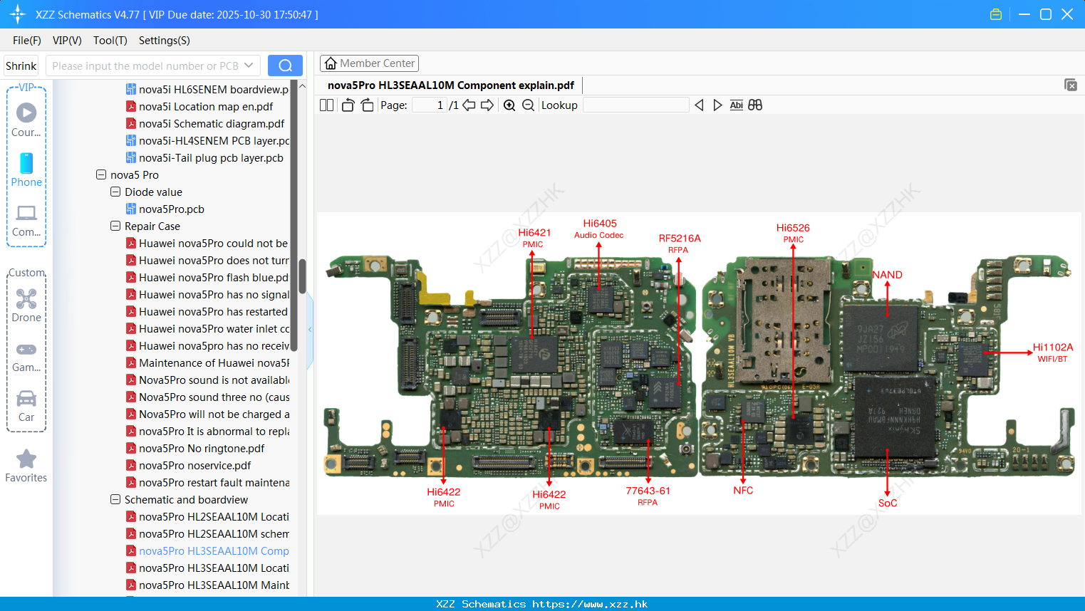Click the binoculars search icon
This screenshot has height=611, width=1085.
(755, 105)
